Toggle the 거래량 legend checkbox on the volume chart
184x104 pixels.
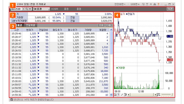coord(117,68)
